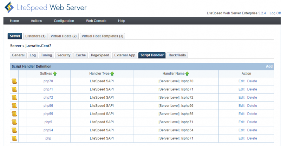Open the Configuration menu
Image resolution: width=281 pixels, height=146 pixels.
click(64, 21)
